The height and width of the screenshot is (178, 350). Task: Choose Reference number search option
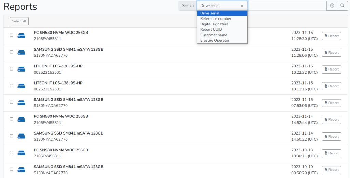[x=222, y=18]
